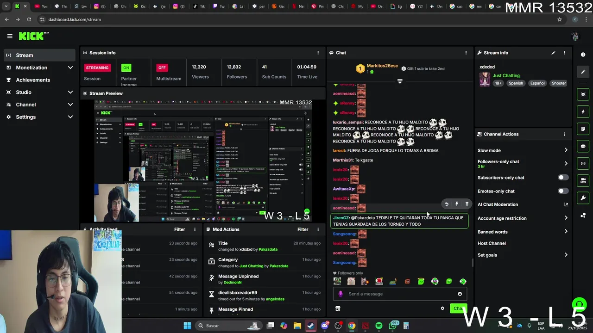Toggle Subscribers-only chat switch
The height and width of the screenshot is (333, 593).
[563, 178]
